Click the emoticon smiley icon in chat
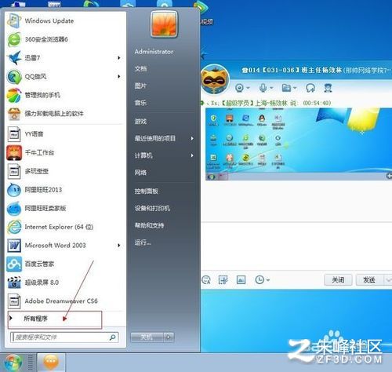 (206, 280)
